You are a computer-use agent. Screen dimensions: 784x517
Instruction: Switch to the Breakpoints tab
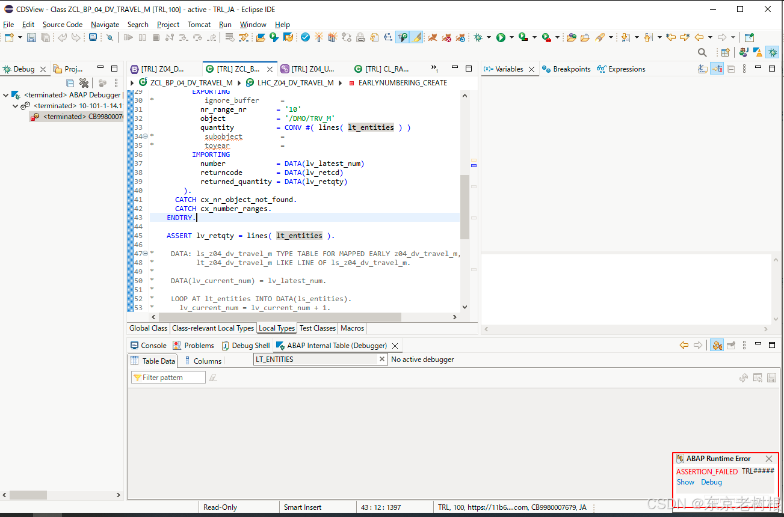click(x=566, y=69)
